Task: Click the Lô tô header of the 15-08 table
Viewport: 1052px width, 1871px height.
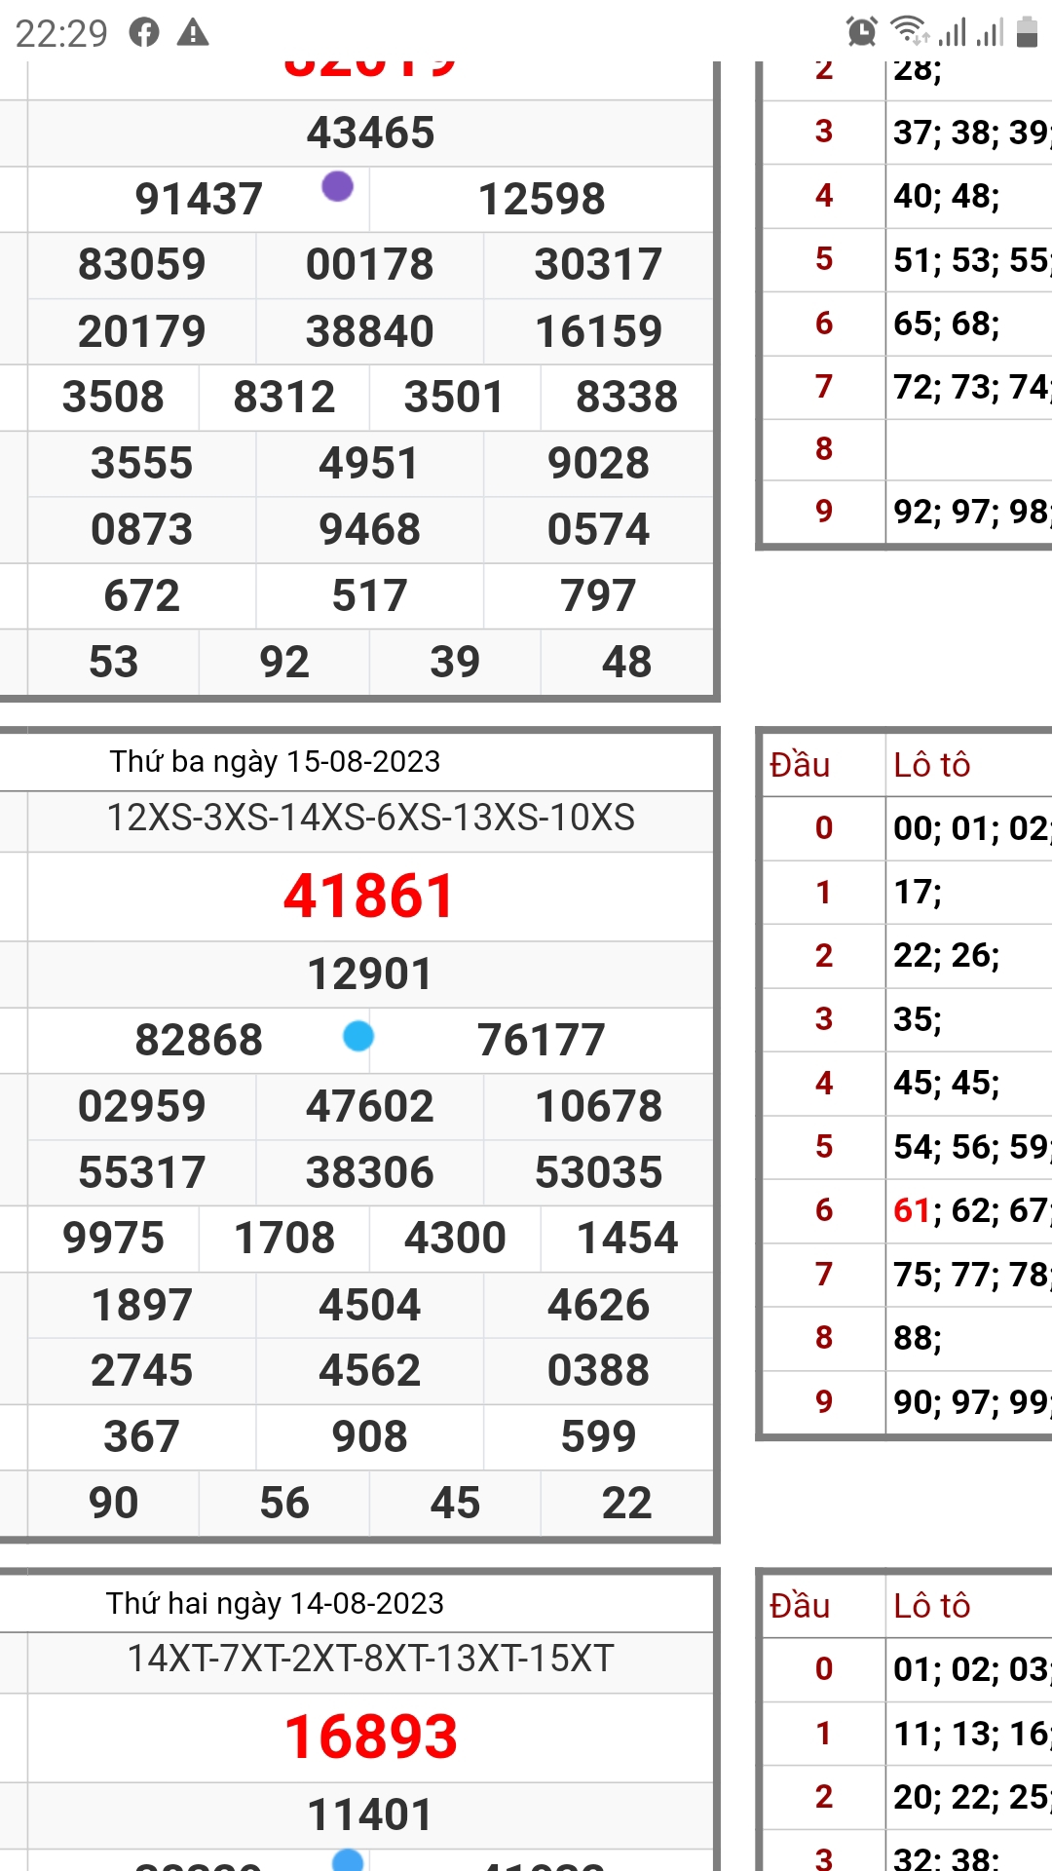Action: [x=932, y=765]
